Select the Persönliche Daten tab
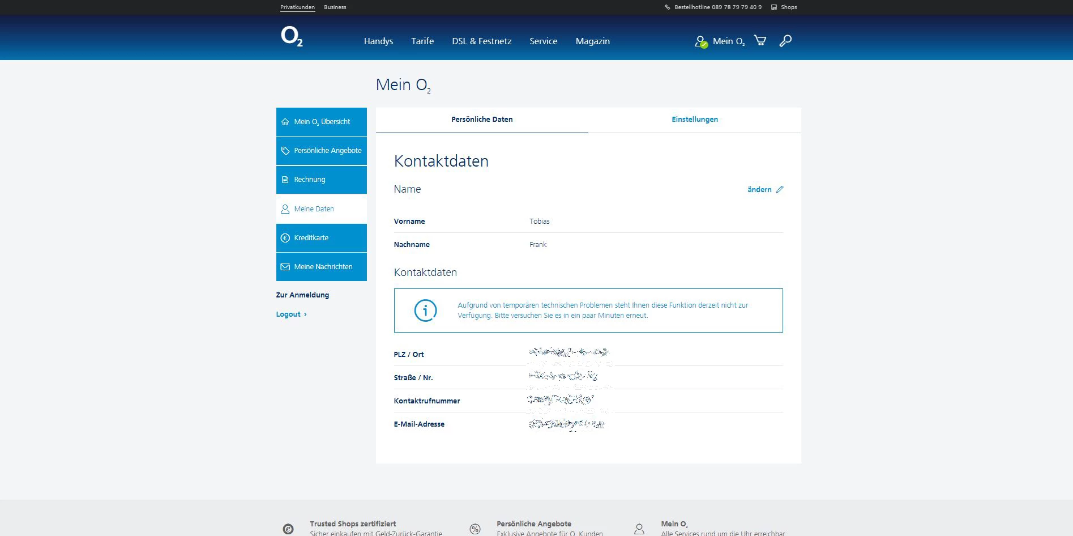Screen dimensions: 1073x536 pyautogui.click(x=482, y=120)
